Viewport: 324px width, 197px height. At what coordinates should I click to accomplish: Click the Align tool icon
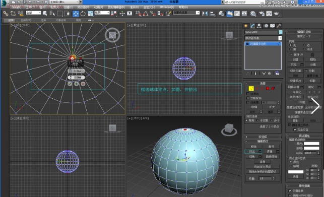(x=212, y=14)
